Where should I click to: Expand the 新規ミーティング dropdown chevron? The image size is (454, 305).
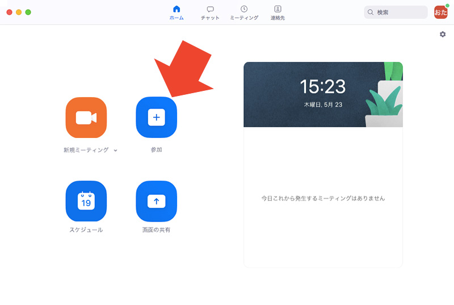coord(116,151)
